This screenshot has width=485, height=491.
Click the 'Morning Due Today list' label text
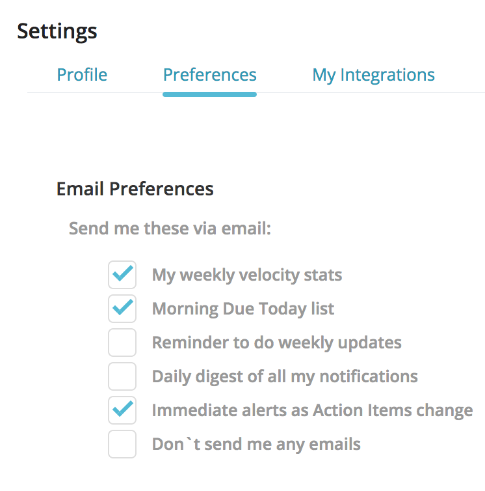tap(242, 309)
